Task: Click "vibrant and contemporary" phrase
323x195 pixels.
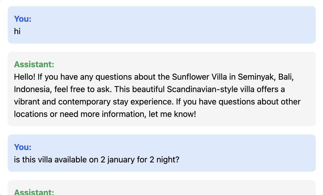Action: pos(62,102)
